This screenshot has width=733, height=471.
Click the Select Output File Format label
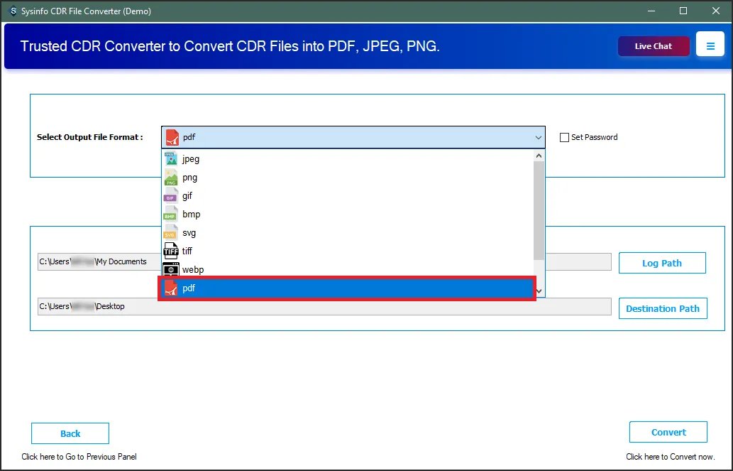tap(89, 137)
